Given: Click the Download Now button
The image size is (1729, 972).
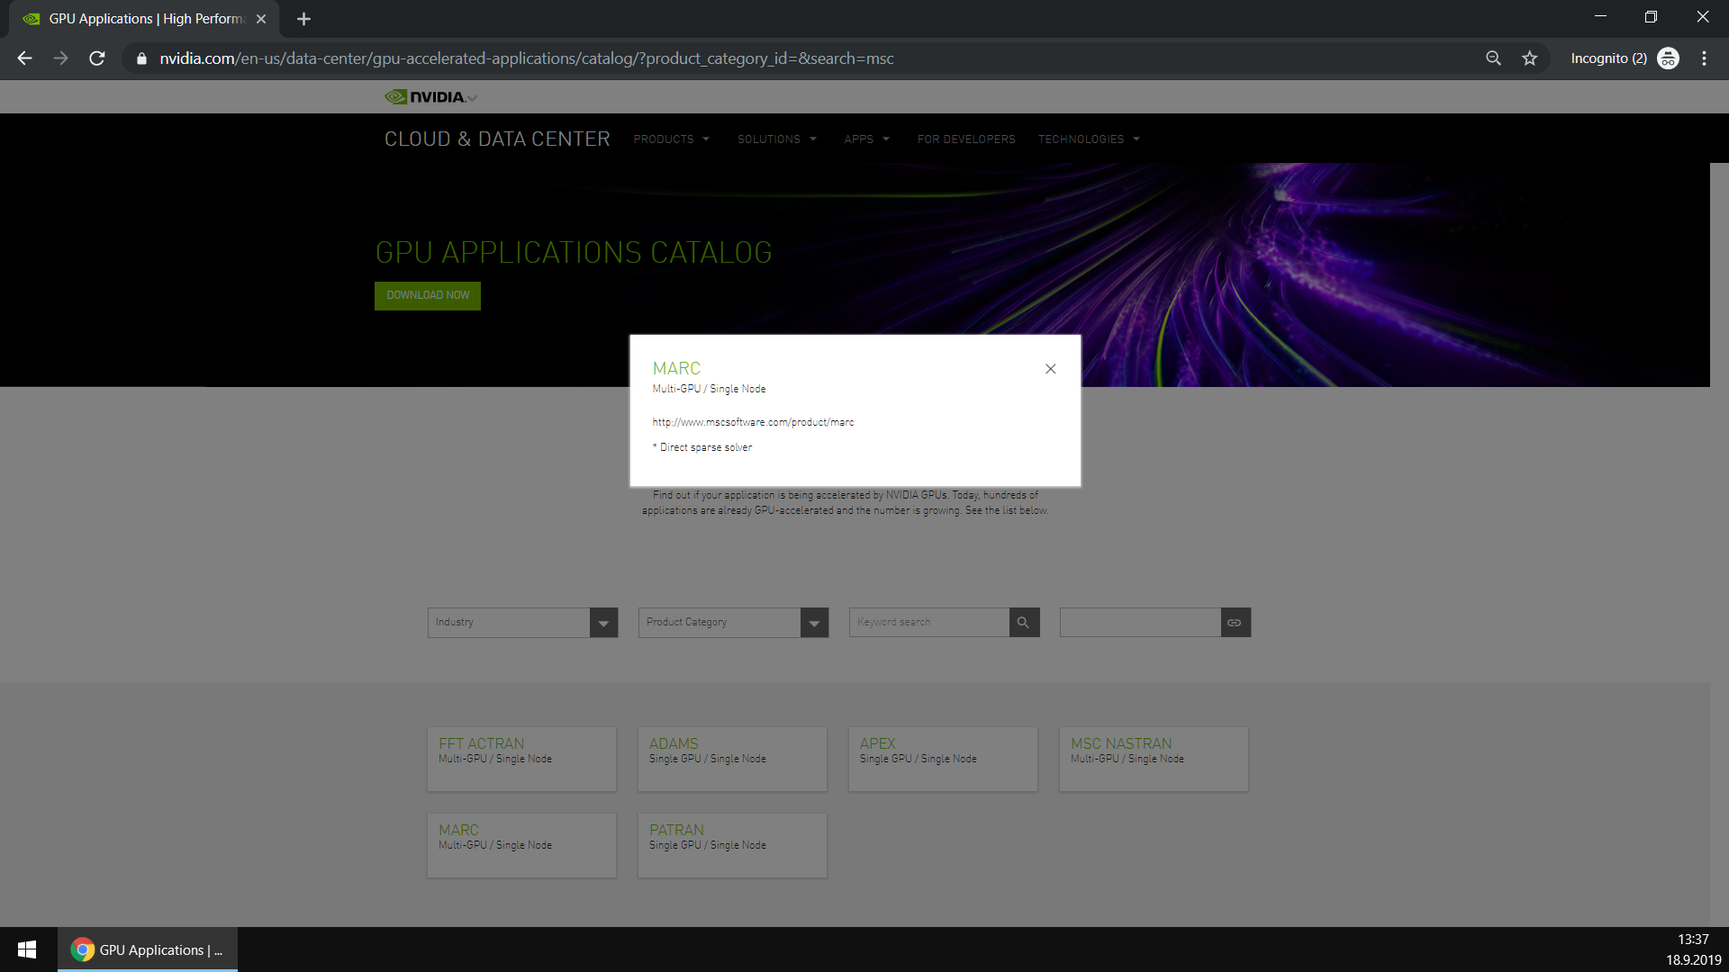Looking at the screenshot, I should [428, 296].
